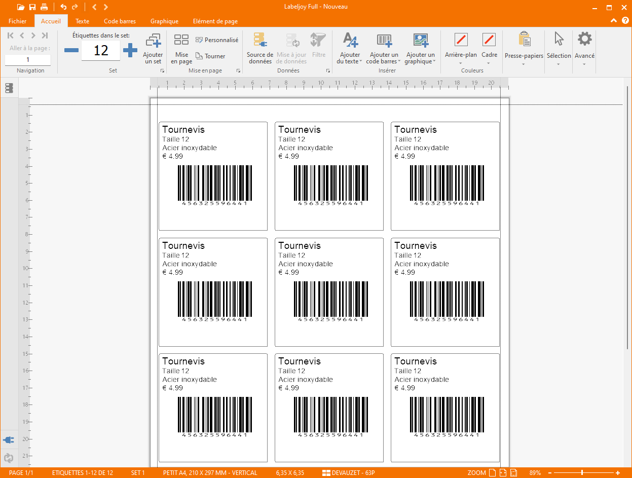Click DEVAUZET - 63P layout in status bar
The height and width of the screenshot is (478, 632).
(x=349, y=473)
